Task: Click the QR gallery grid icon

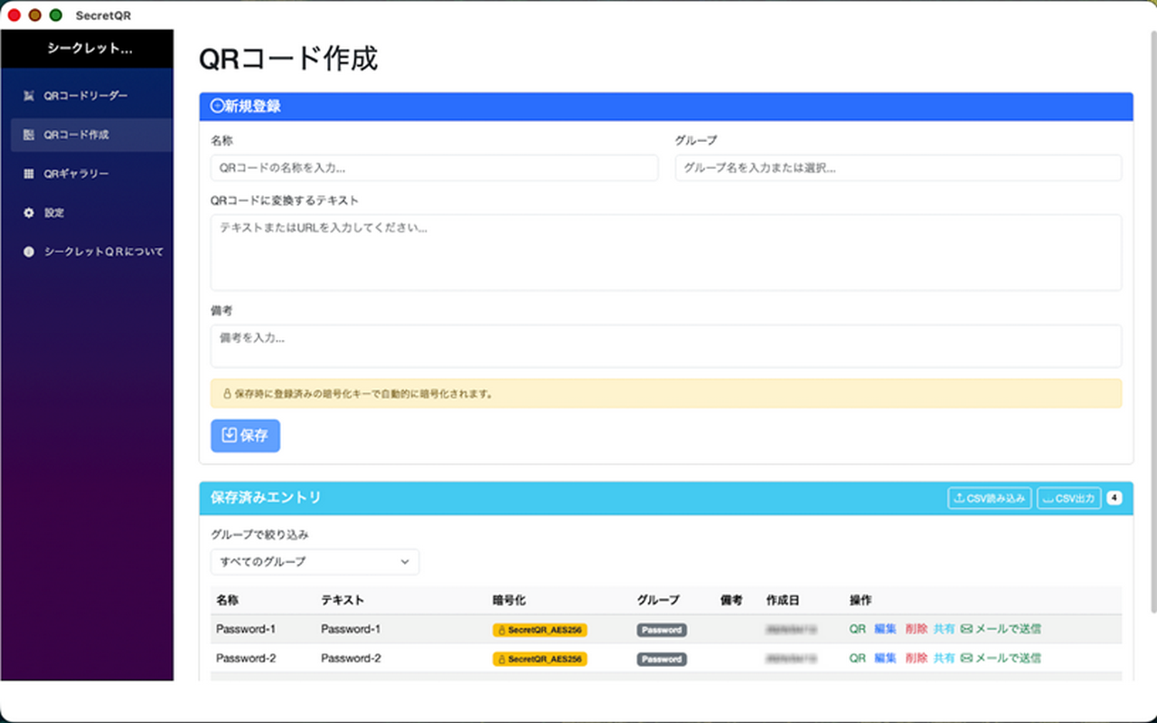Action: pos(29,174)
